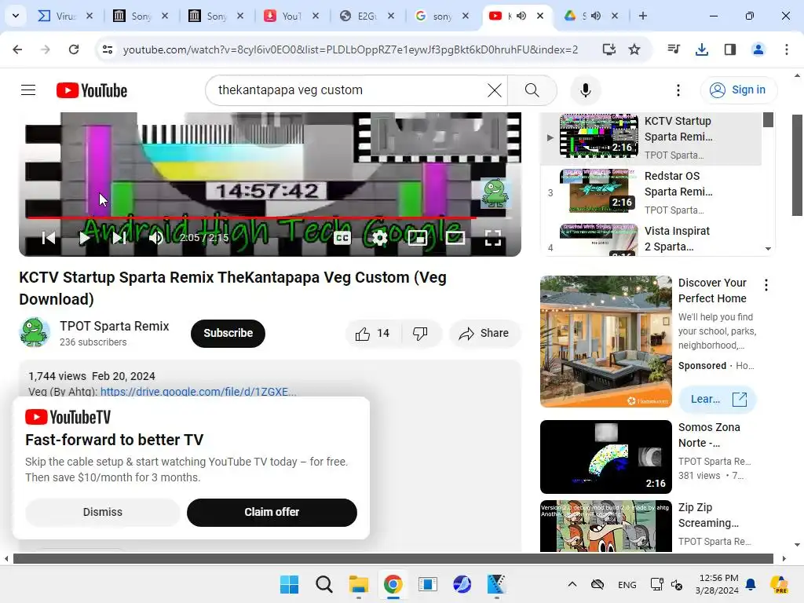Share this video
The height and width of the screenshot is (603, 804).
(x=484, y=334)
